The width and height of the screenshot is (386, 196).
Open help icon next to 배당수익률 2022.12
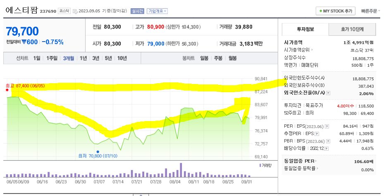[x=326, y=149]
